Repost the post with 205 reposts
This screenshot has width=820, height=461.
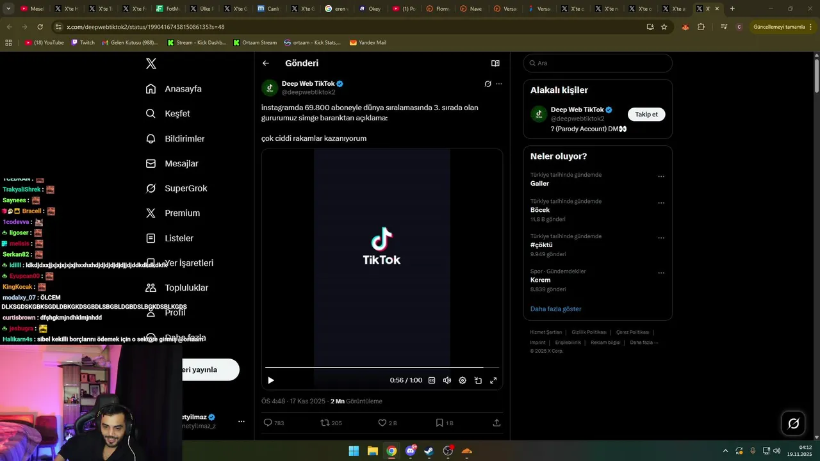click(331, 423)
